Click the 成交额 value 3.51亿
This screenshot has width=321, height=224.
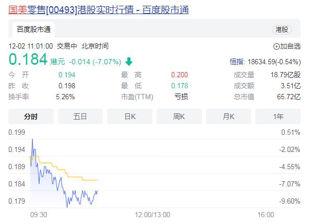pos(291,86)
